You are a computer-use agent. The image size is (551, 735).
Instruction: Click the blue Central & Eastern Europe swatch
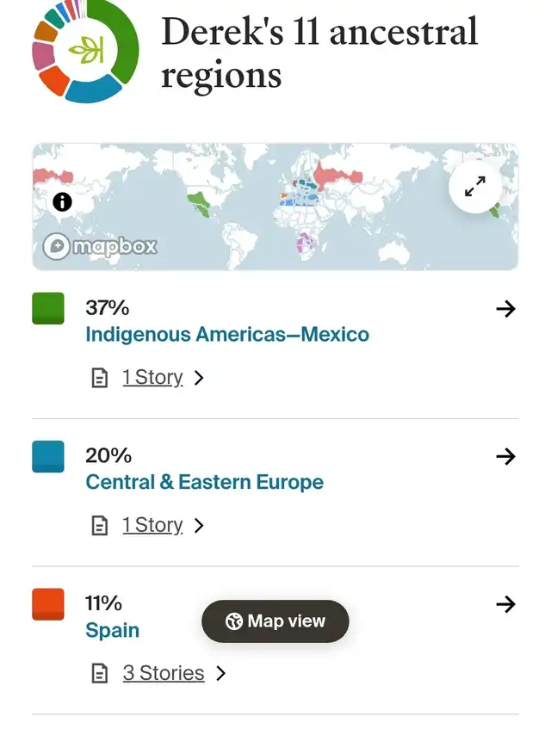pos(48,456)
